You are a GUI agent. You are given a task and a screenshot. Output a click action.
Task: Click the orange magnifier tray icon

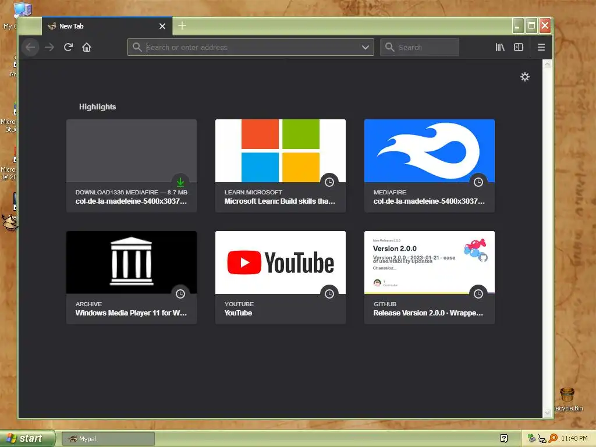(553, 439)
